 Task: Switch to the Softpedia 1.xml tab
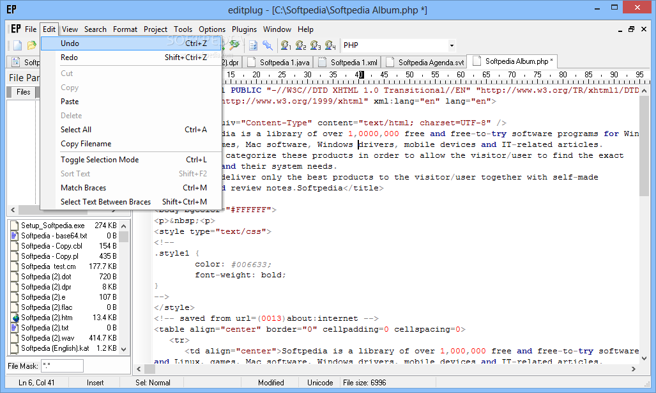tap(348, 63)
